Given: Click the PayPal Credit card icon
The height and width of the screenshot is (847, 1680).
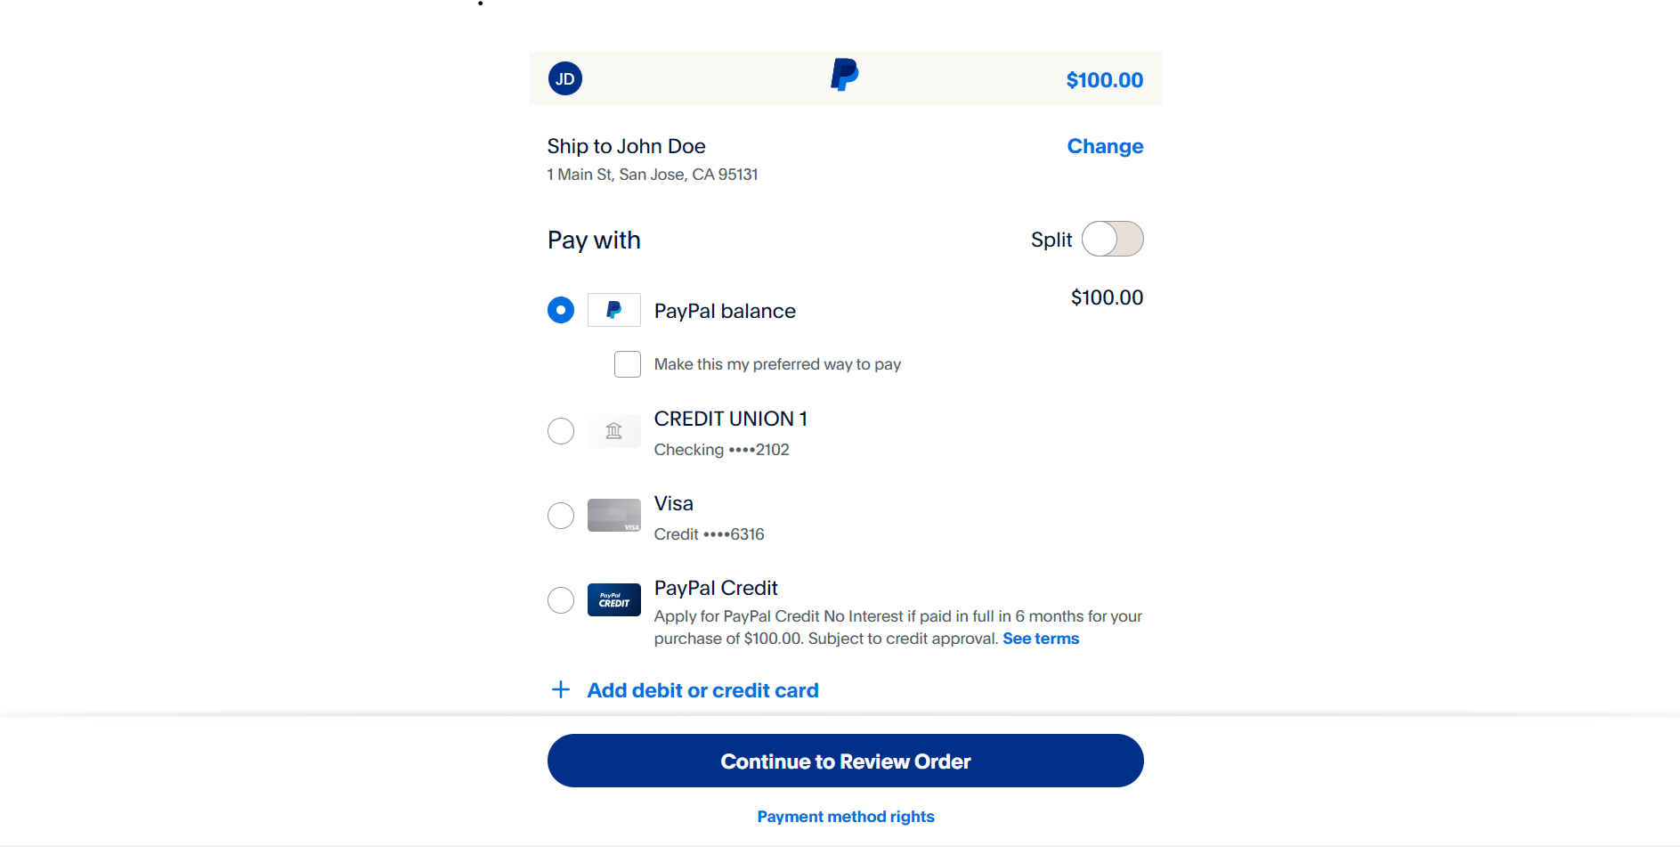Looking at the screenshot, I should click(613, 600).
